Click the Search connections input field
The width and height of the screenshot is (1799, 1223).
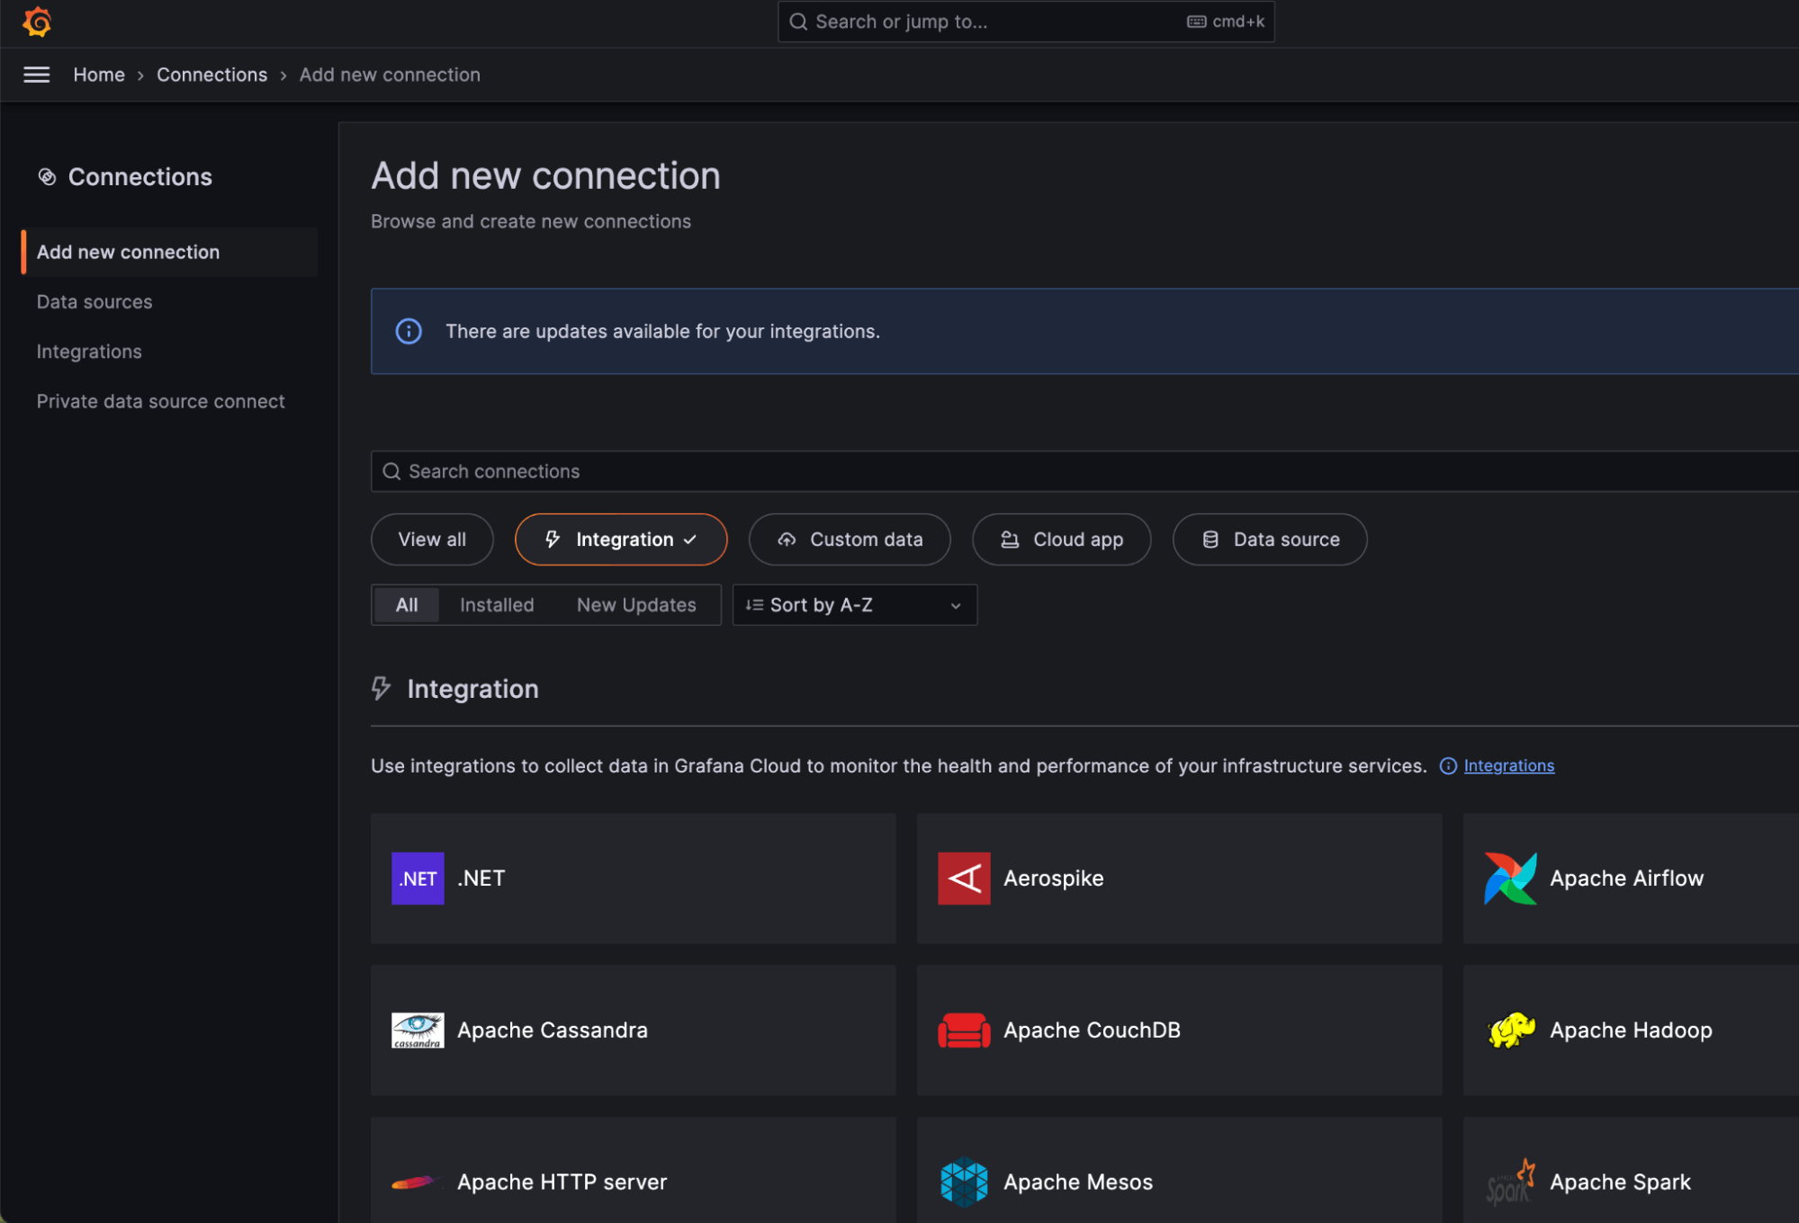pyautogui.click(x=810, y=471)
